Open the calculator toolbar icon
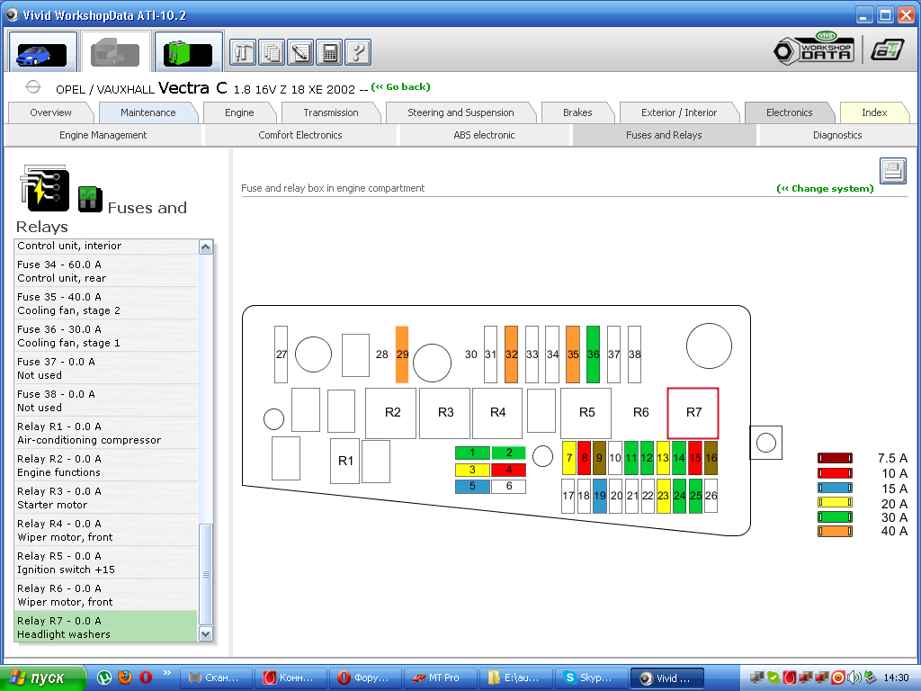This screenshot has width=921, height=691. click(x=329, y=53)
